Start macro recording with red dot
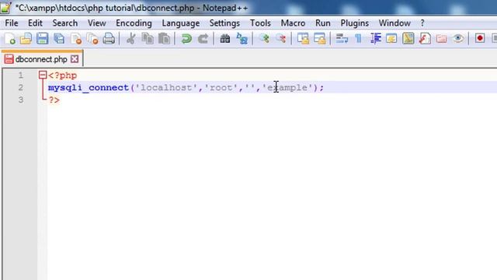 480,38
